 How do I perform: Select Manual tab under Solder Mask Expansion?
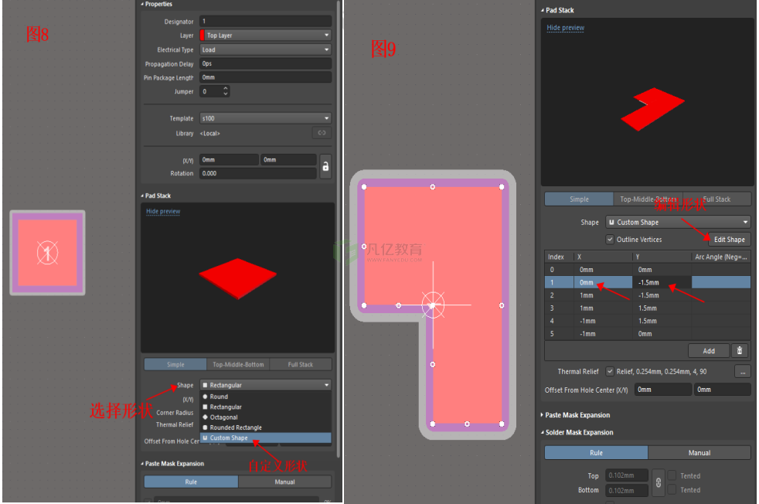(699, 453)
